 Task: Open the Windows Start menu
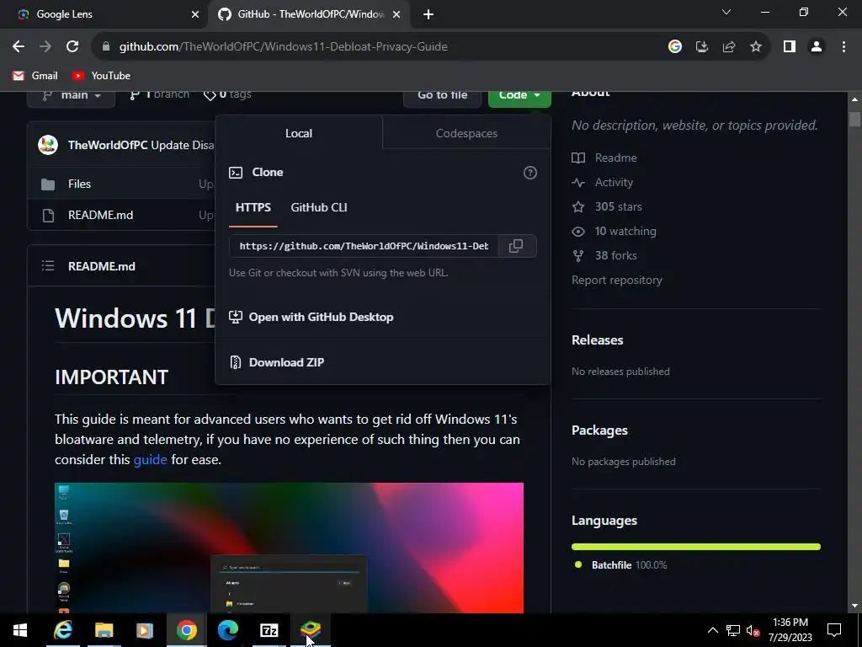pos(20,630)
